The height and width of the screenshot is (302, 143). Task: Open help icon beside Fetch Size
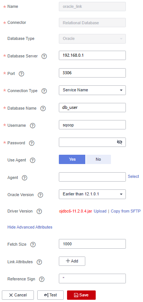33,245
